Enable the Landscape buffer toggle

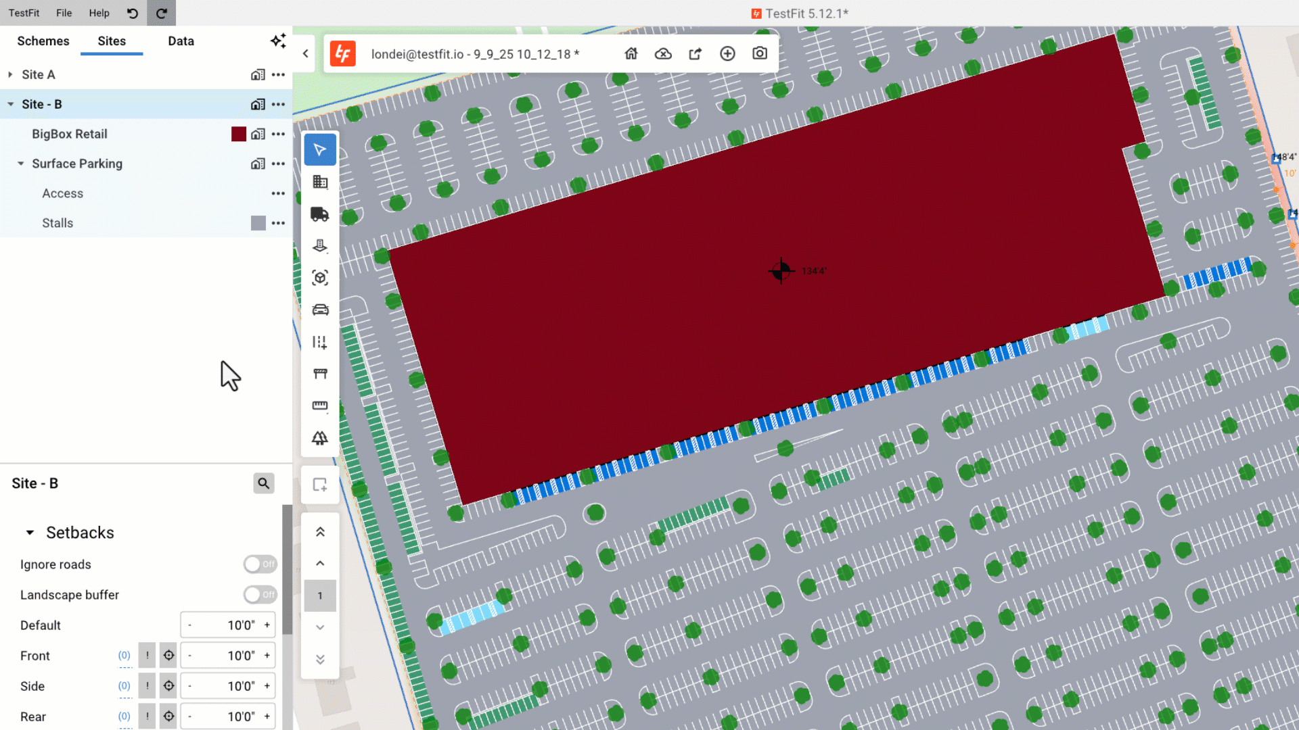(x=260, y=594)
